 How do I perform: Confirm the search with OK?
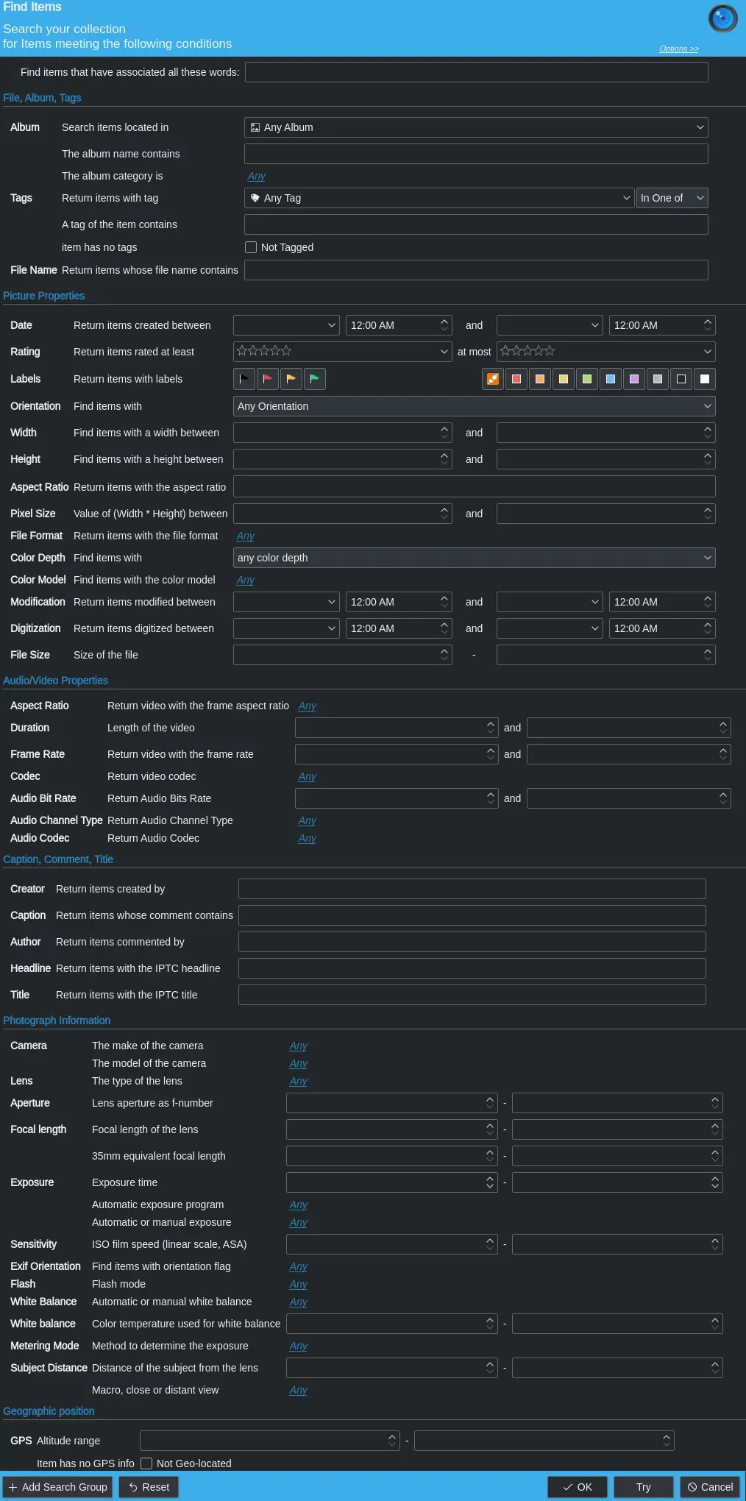[578, 1487]
